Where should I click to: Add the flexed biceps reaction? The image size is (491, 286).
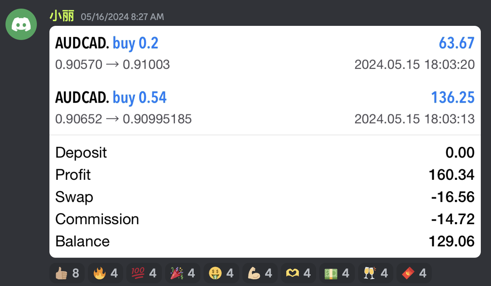click(x=260, y=273)
